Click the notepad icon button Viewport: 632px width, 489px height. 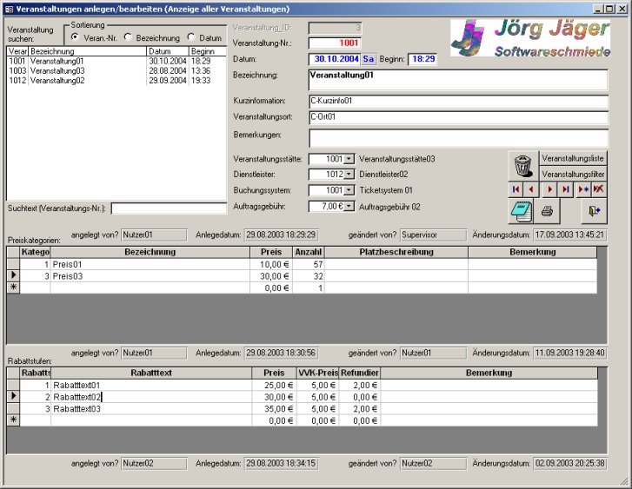pyautogui.click(x=521, y=210)
